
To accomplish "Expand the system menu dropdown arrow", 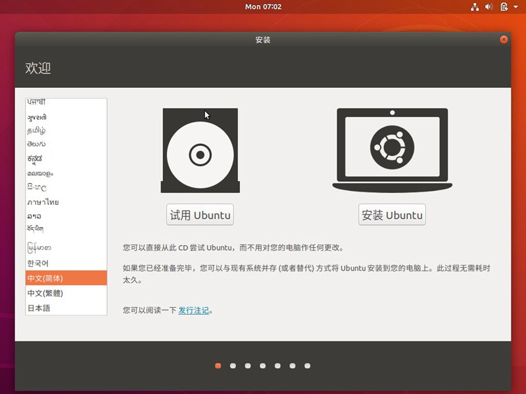I will (x=516, y=7).
